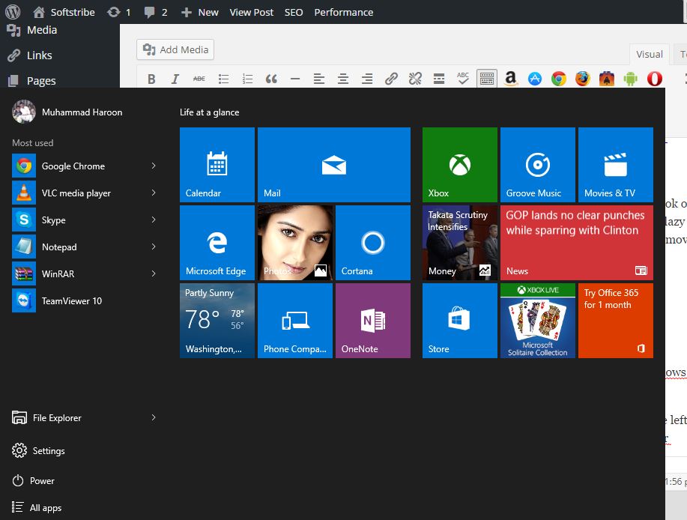
Task: Click the Opera icon in editor toolbar
Action: [654, 79]
